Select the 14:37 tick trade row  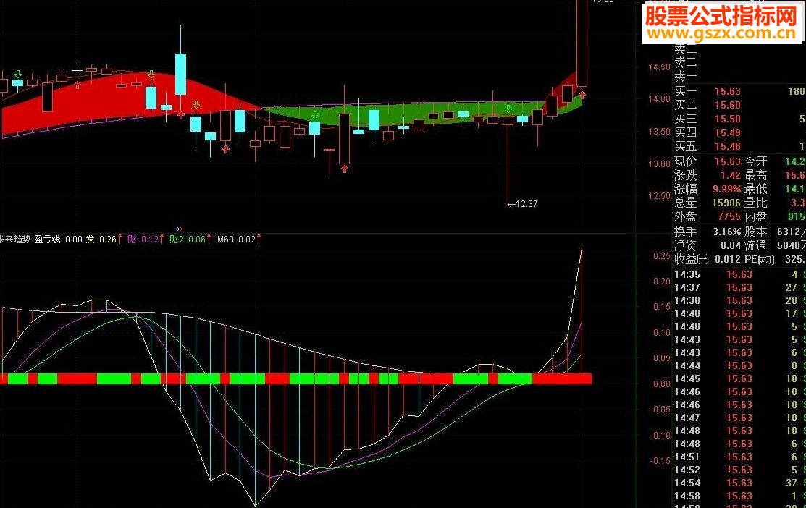pyautogui.click(x=739, y=287)
